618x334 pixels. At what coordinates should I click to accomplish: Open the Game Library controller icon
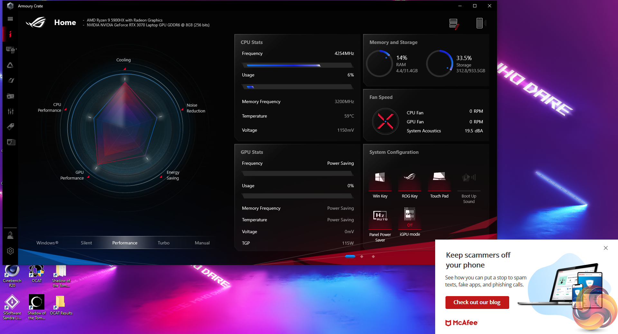click(x=10, y=96)
